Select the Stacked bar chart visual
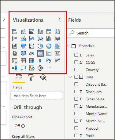115x140 pixels. point(15,31)
